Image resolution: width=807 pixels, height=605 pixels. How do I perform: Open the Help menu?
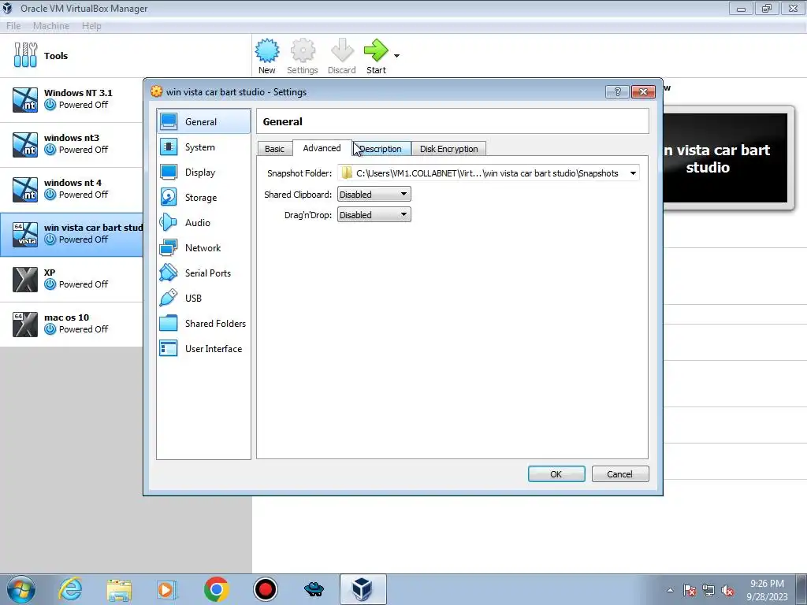91,26
